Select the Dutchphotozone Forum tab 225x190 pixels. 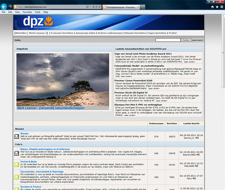[x=121, y=7]
